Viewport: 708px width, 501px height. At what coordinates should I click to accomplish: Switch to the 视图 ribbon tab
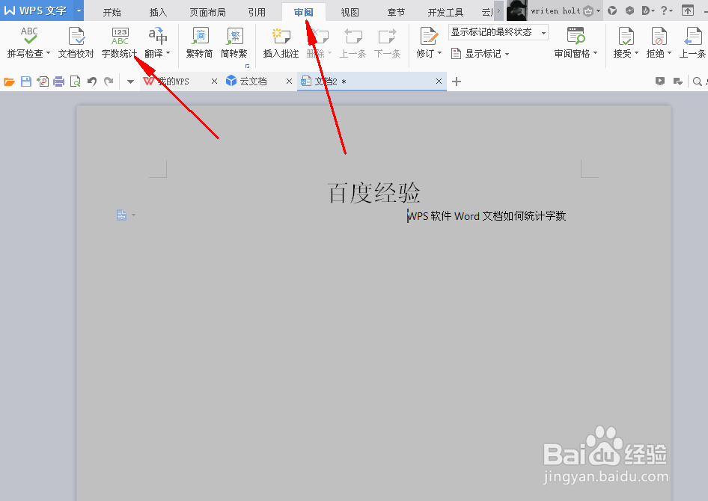tap(350, 12)
